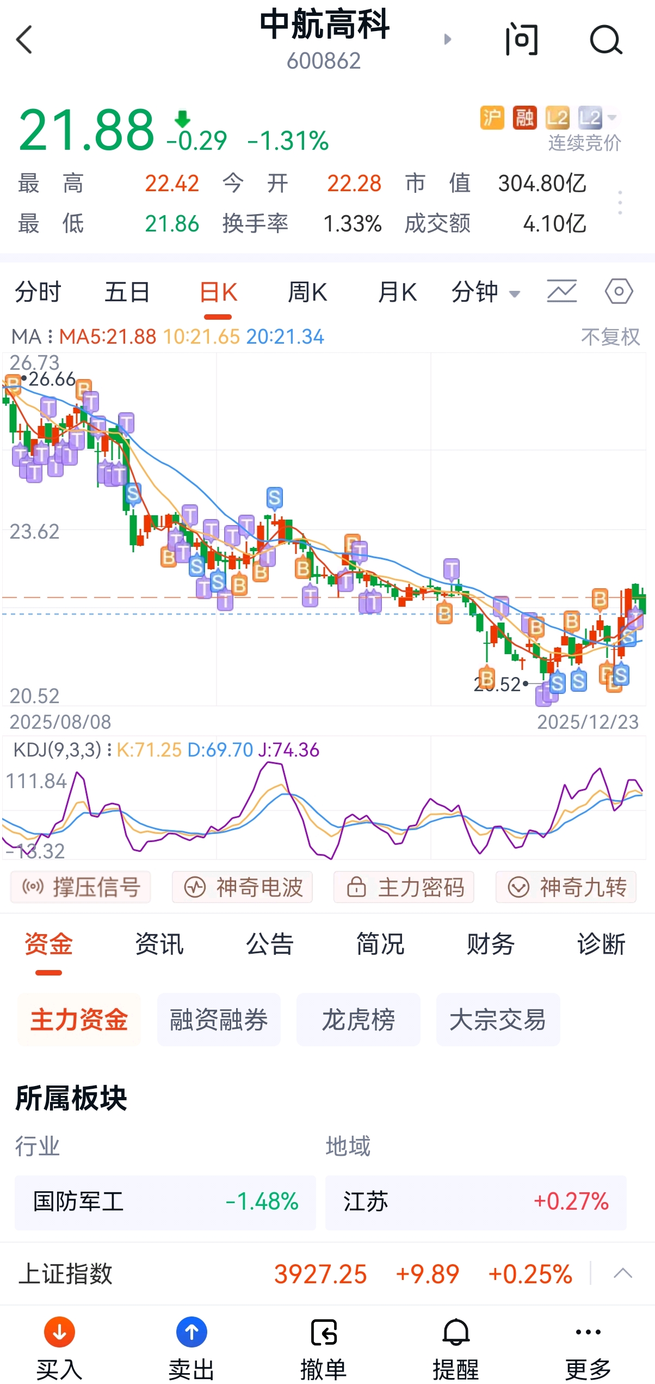Open the 问 ask assistant icon
This screenshot has width=655, height=1384.
coord(521,40)
